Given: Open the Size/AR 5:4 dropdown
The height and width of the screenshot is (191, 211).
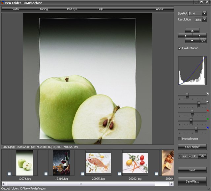Looking at the screenshot, I should (204, 14).
